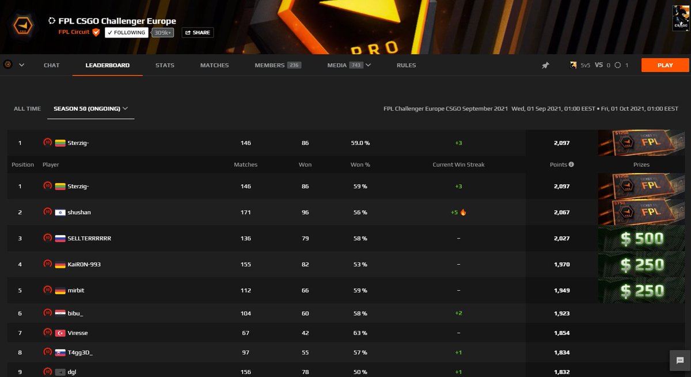This screenshot has width=691, height=377.
Task: Click the Current Win Streak column header
Action: coord(458,165)
